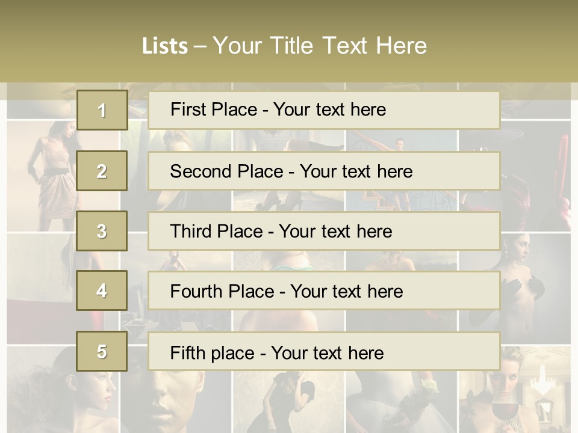Select the Third Place text bar
The height and width of the screenshot is (433, 578).
324,231
